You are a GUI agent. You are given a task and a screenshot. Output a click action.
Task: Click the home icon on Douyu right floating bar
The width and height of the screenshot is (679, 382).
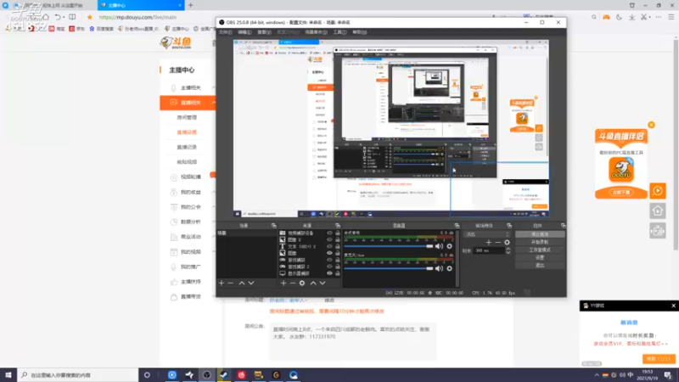657,211
